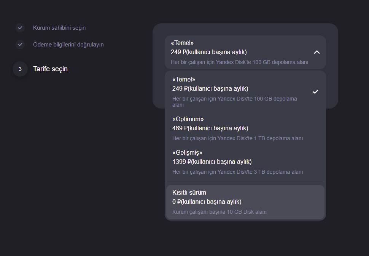Pick the Kısıtlı sürüm free option
Image resolution: width=369 pixels, height=256 pixels.
[x=245, y=202]
